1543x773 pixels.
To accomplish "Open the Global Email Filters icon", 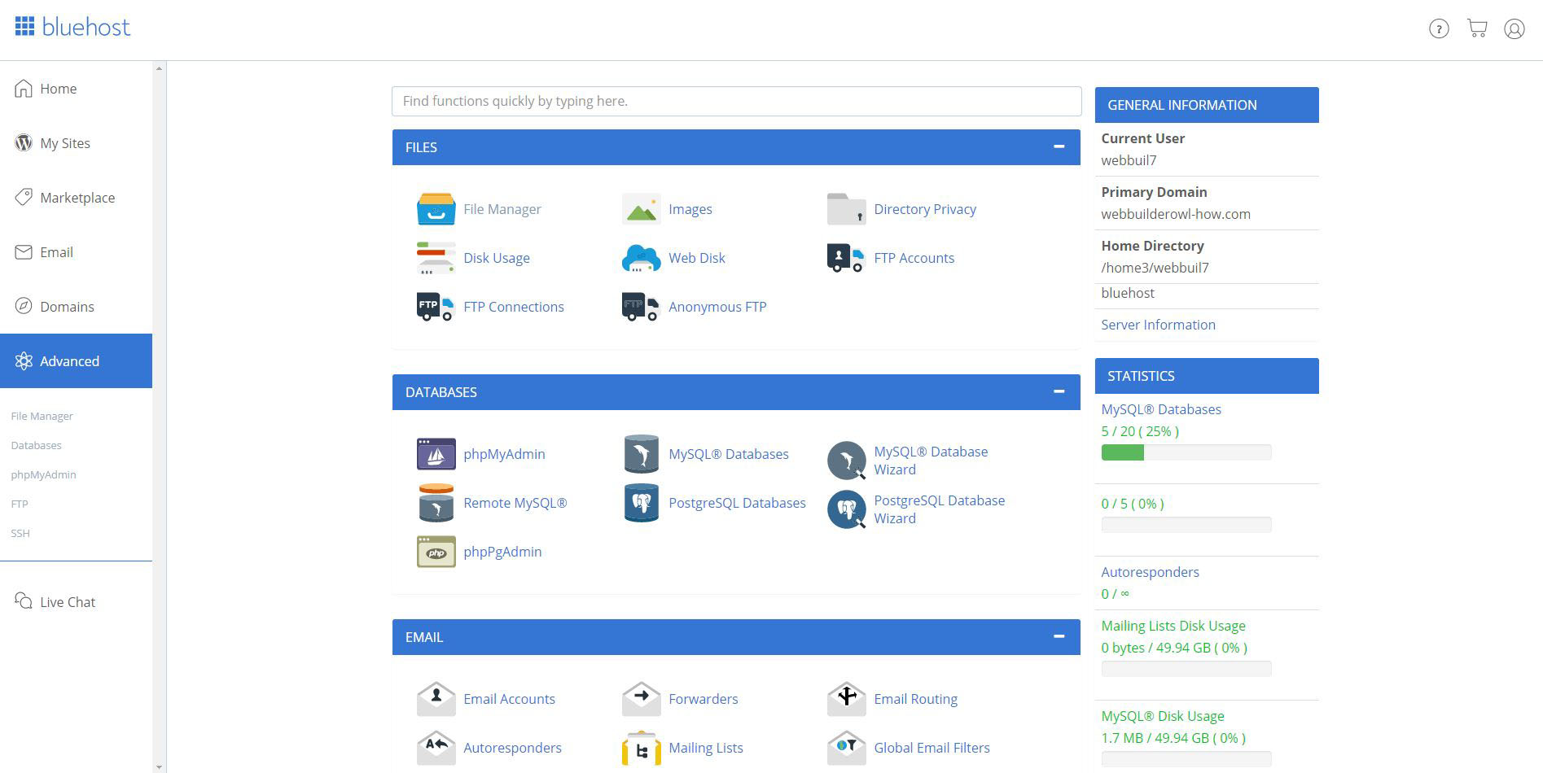I will click(846, 748).
